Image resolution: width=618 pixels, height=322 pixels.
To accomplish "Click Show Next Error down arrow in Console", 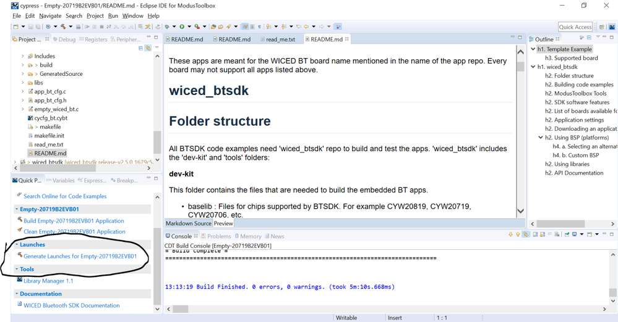I will click(511, 234).
